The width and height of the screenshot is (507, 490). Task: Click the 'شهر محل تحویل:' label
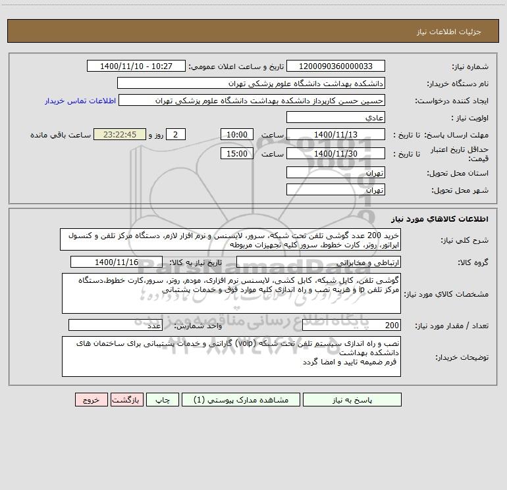[460, 191]
